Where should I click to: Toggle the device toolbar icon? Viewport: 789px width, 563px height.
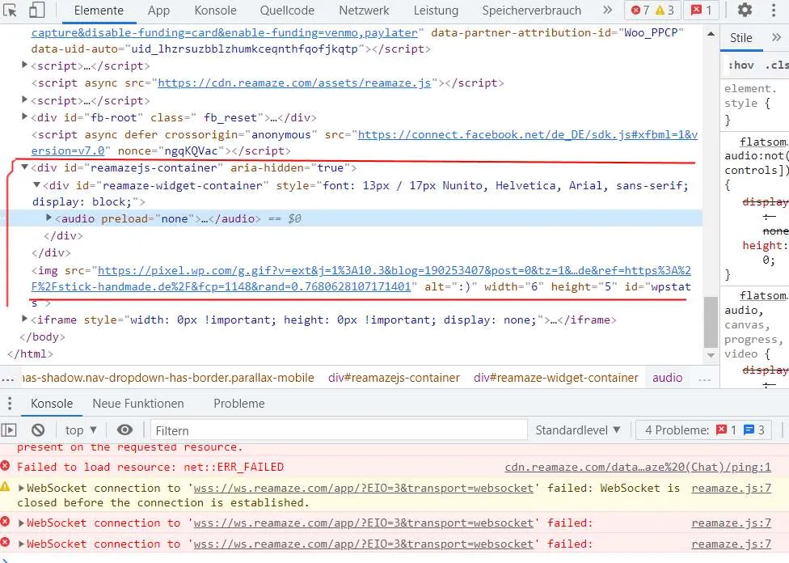click(x=36, y=10)
